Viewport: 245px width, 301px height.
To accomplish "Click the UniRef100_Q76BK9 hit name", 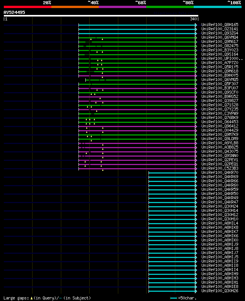I will 220,117.
